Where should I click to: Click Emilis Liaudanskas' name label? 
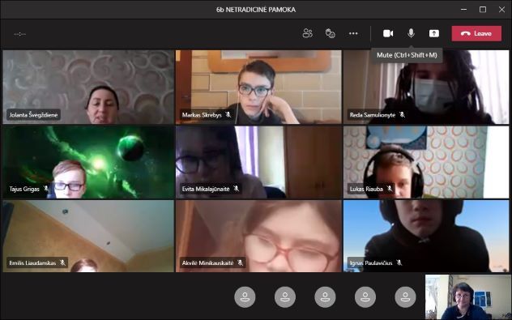[x=32, y=262]
